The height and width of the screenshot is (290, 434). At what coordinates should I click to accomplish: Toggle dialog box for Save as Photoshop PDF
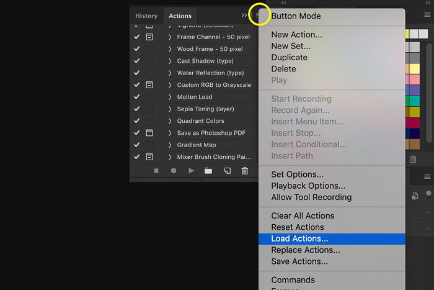point(149,133)
